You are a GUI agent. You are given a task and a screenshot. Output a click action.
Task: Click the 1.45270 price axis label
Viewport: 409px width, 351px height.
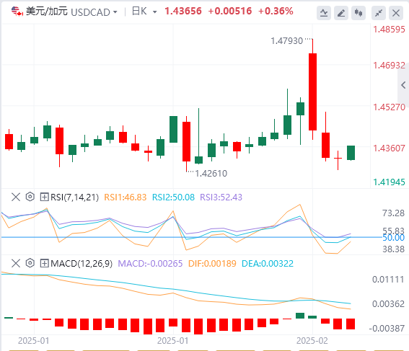point(389,107)
